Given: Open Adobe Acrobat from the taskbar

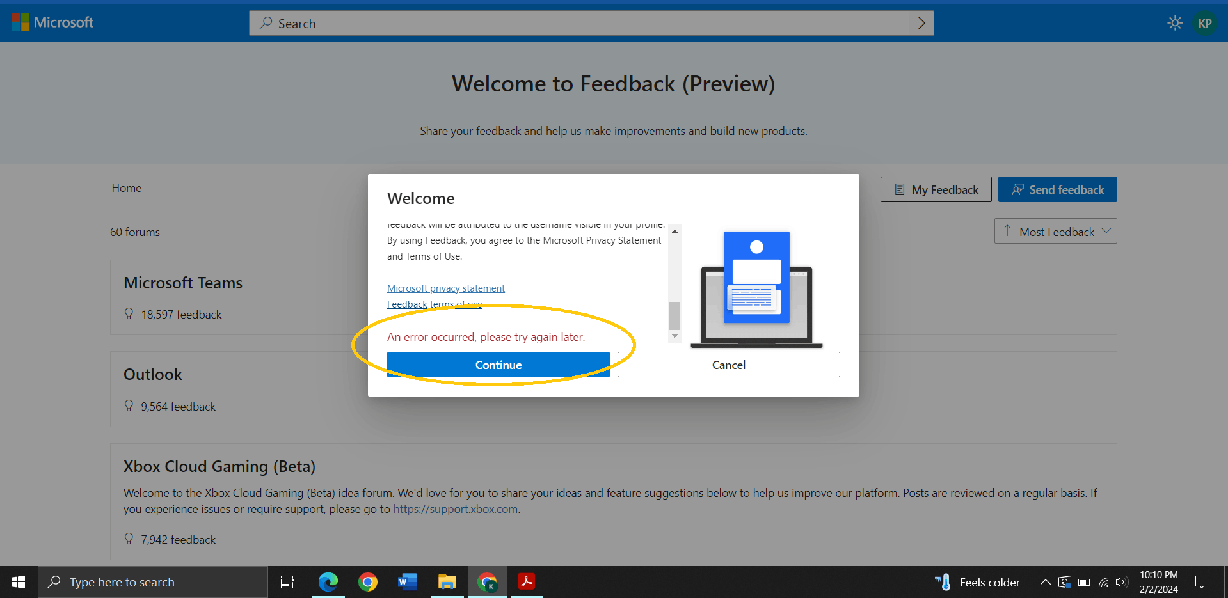Looking at the screenshot, I should tap(527, 582).
